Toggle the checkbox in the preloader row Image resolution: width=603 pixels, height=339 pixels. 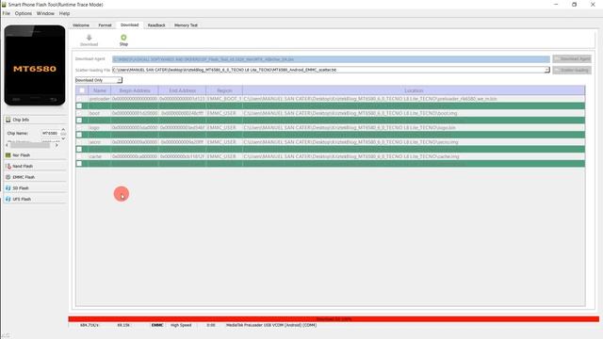coord(79,99)
